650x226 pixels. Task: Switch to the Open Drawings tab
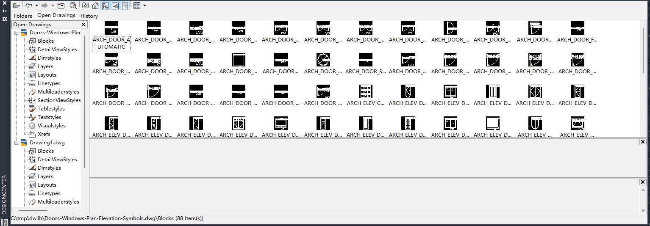[x=56, y=15]
